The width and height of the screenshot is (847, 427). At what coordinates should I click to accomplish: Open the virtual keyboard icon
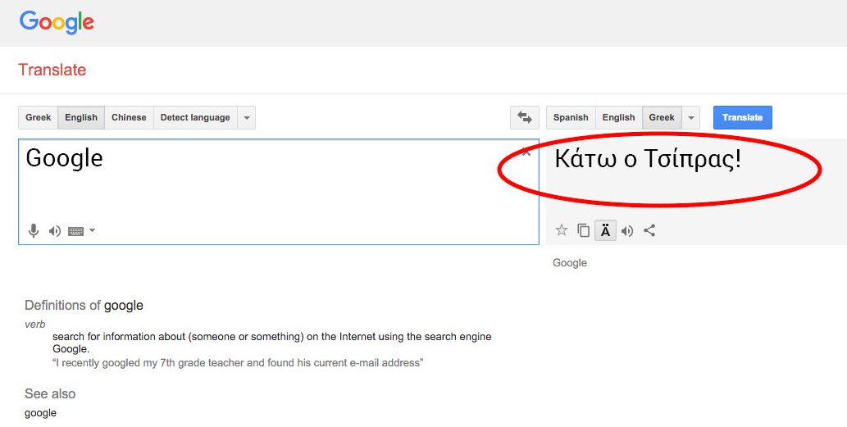(x=75, y=231)
